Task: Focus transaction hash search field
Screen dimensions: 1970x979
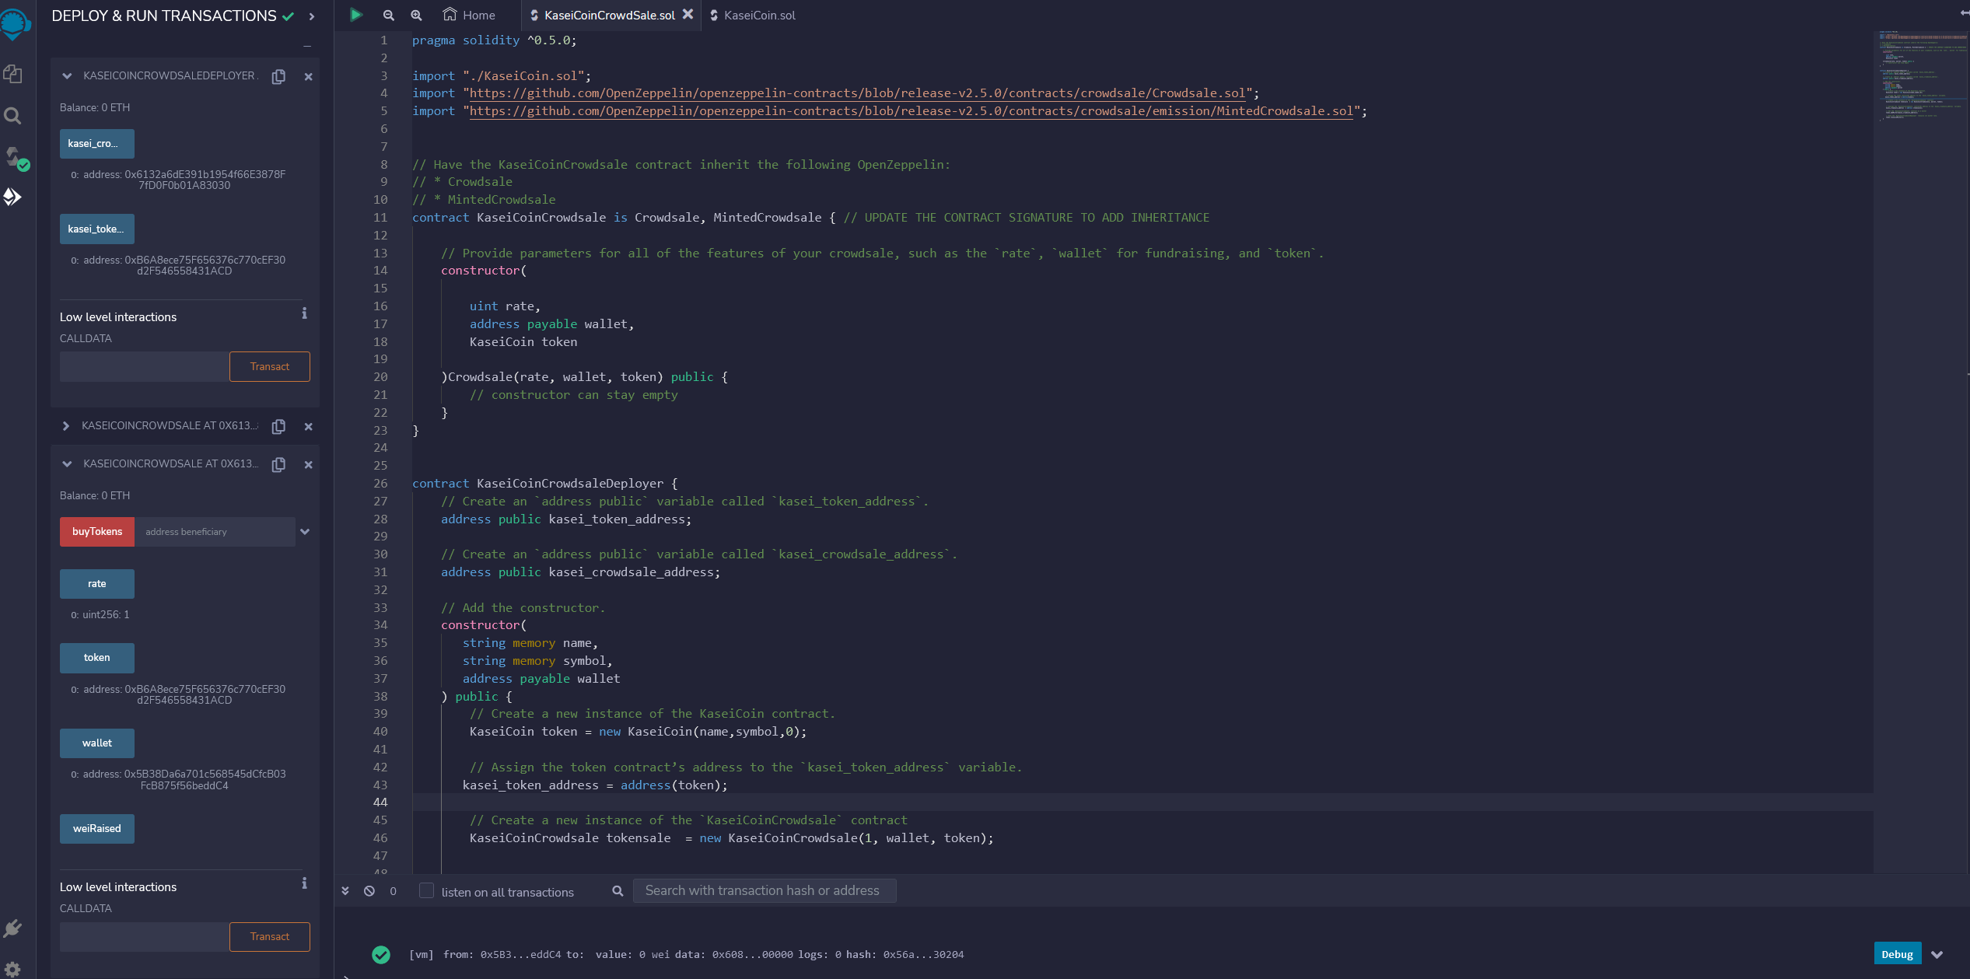Action: 765,890
